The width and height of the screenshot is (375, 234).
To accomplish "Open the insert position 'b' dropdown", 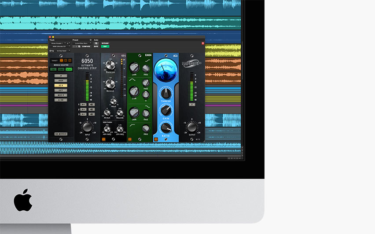I will click(68, 43).
